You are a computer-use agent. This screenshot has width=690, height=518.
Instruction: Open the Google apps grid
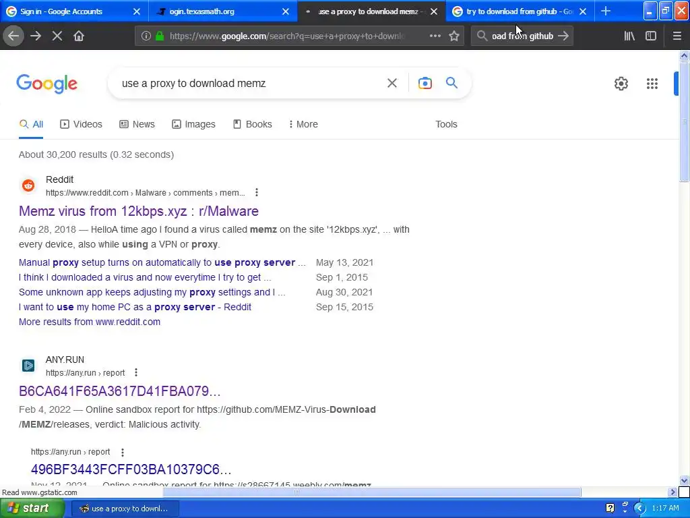652,83
